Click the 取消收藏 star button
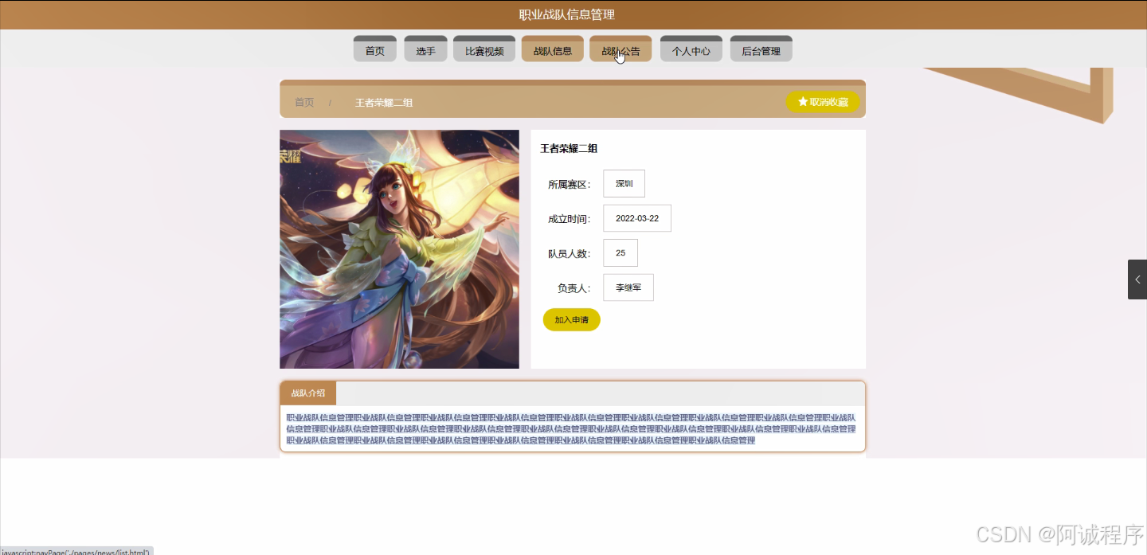The height and width of the screenshot is (555, 1147). [823, 102]
